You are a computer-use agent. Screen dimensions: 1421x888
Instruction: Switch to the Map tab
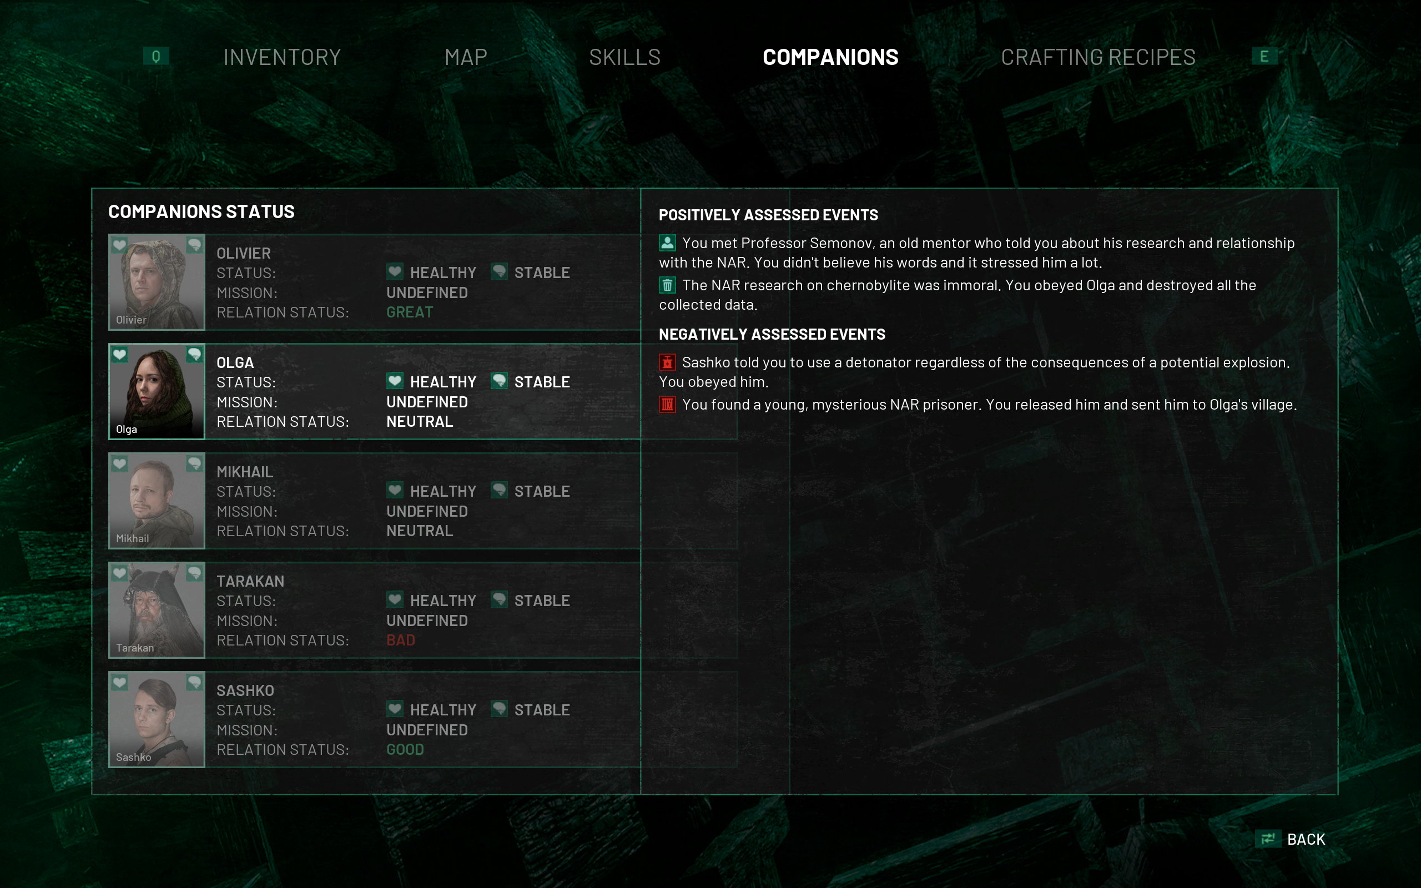tap(466, 58)
